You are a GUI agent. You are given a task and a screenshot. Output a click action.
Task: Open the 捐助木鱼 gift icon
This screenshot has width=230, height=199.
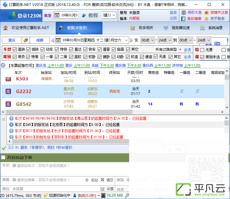pyautogui.click(x=183, y=12)
